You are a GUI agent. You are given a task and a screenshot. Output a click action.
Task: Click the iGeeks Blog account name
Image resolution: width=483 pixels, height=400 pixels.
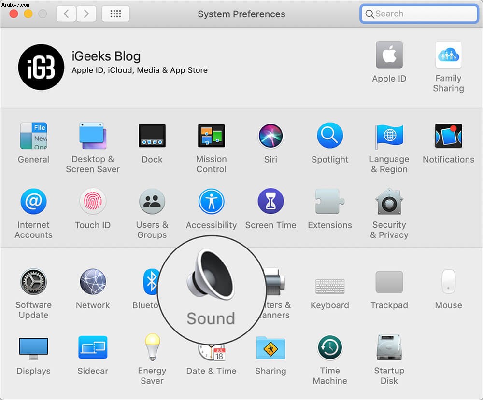[106, 56]
